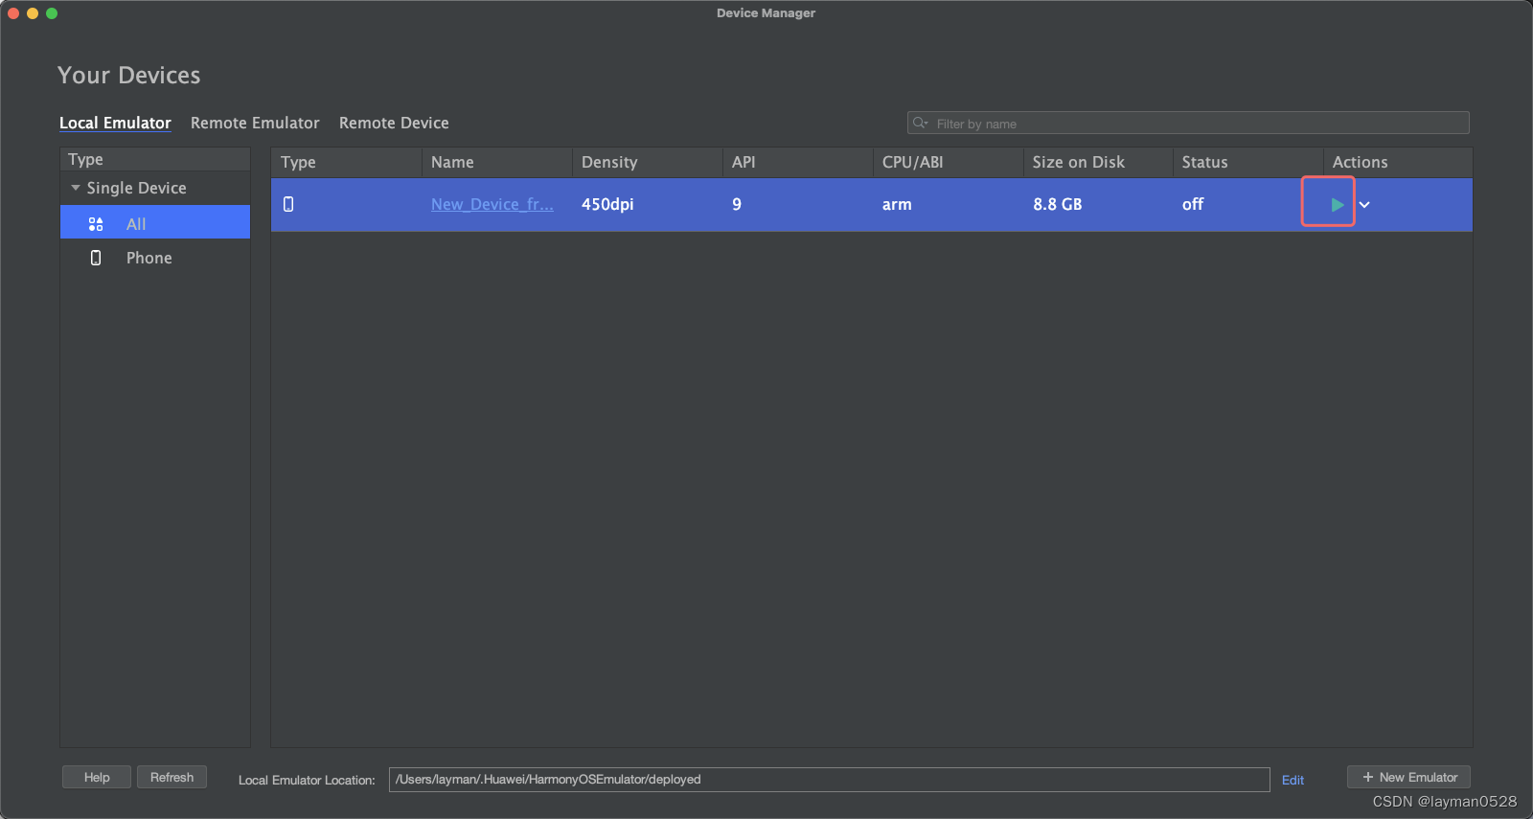This screenshot has height=819, width=1533.
Task: Click the Name column header
Action: [497, 162]
